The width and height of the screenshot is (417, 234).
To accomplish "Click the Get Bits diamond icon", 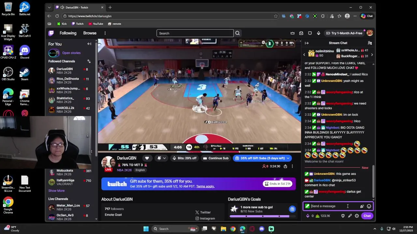I will click(x=319, y=33).
